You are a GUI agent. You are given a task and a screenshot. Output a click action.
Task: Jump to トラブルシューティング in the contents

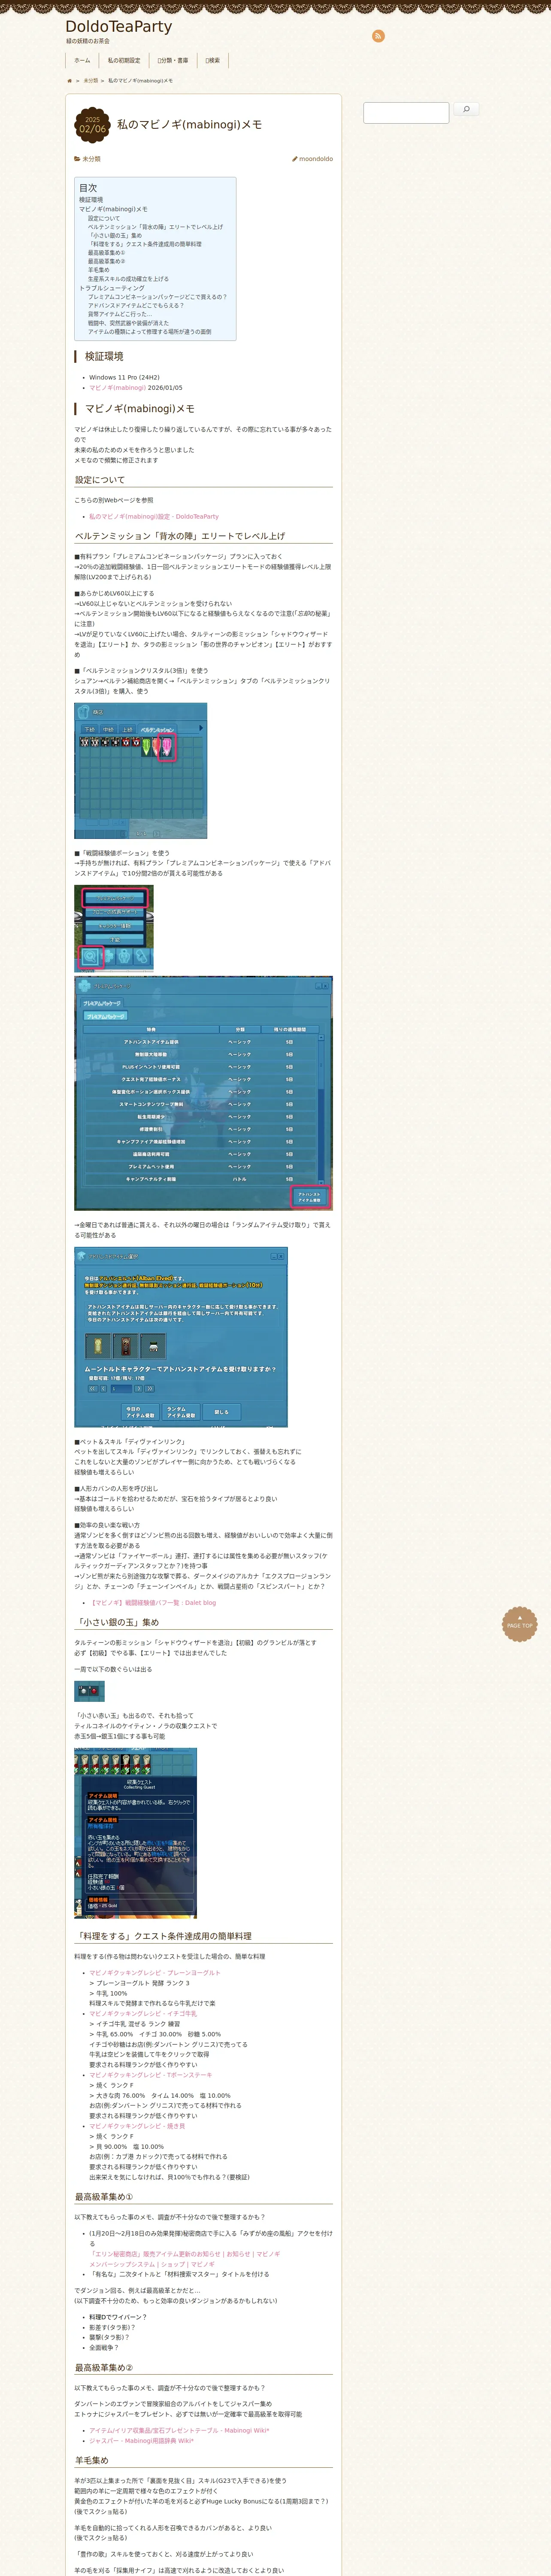[x=112, y=288]
